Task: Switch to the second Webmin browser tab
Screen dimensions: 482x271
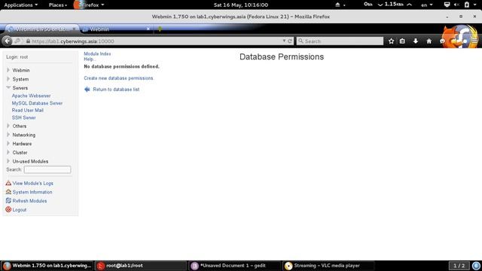Action: (116, 29)
